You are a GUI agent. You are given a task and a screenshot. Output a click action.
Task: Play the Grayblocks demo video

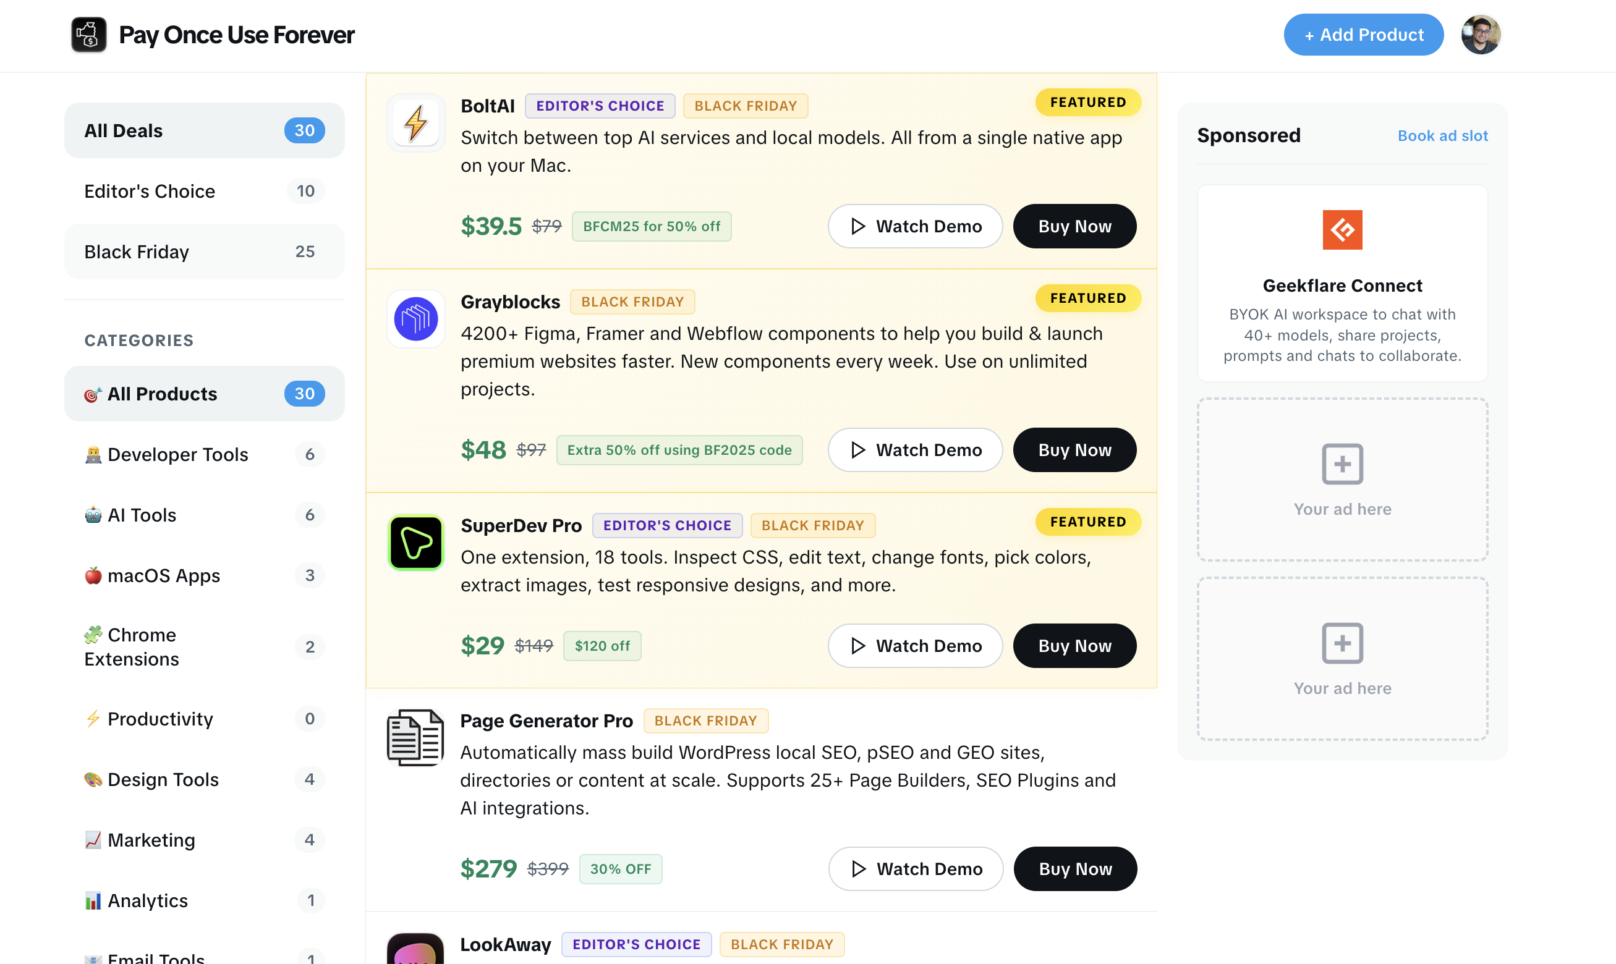(915, 449)
